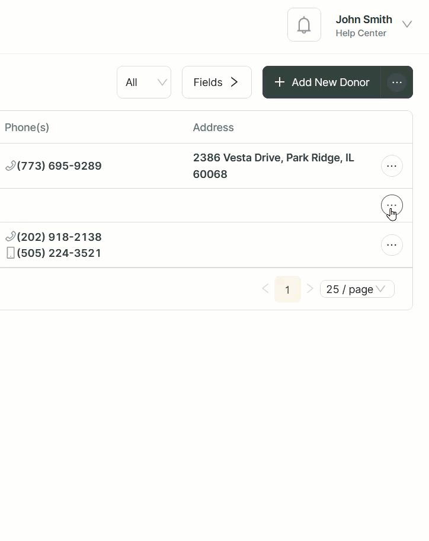Open row actions for the Vesta Drive donor
The width and height of the screenshot is (429, 541).
pyautogui.click(x=392, y=166)
